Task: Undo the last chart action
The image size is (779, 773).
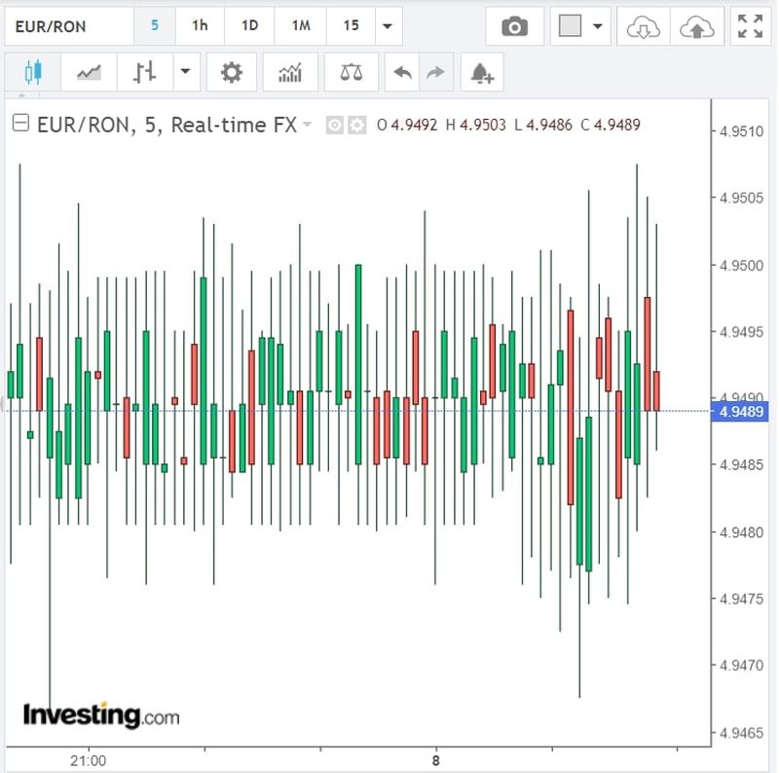Action: click(400, 72)
